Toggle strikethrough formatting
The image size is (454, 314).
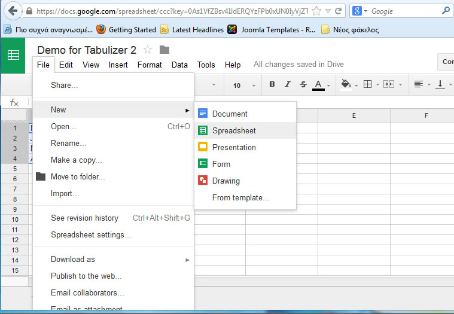tap(303, 84)
